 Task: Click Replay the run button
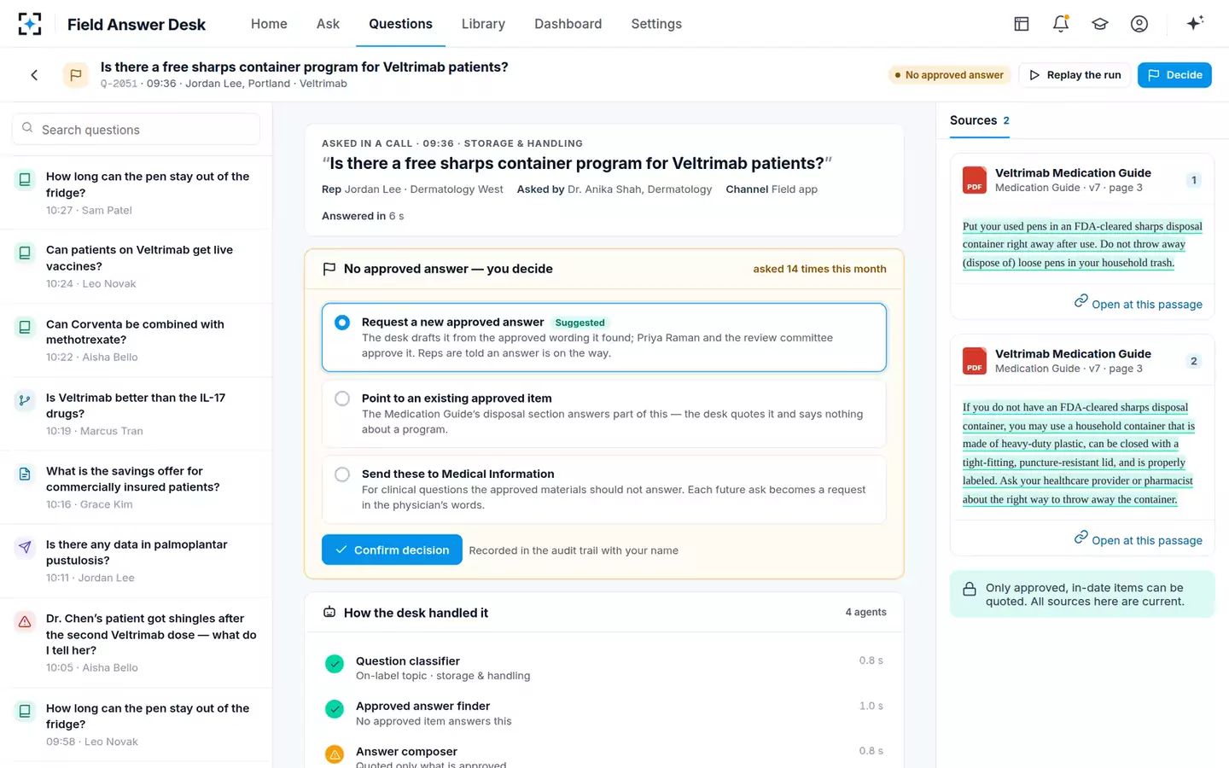(x=1075, y=75)
